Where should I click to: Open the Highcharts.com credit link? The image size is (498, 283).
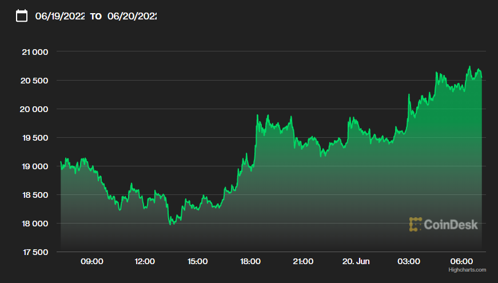click(467, 269)
